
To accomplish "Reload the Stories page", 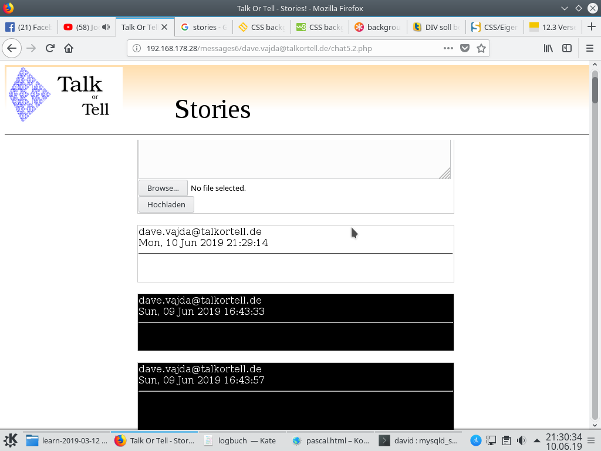I will tap(49, 49).
